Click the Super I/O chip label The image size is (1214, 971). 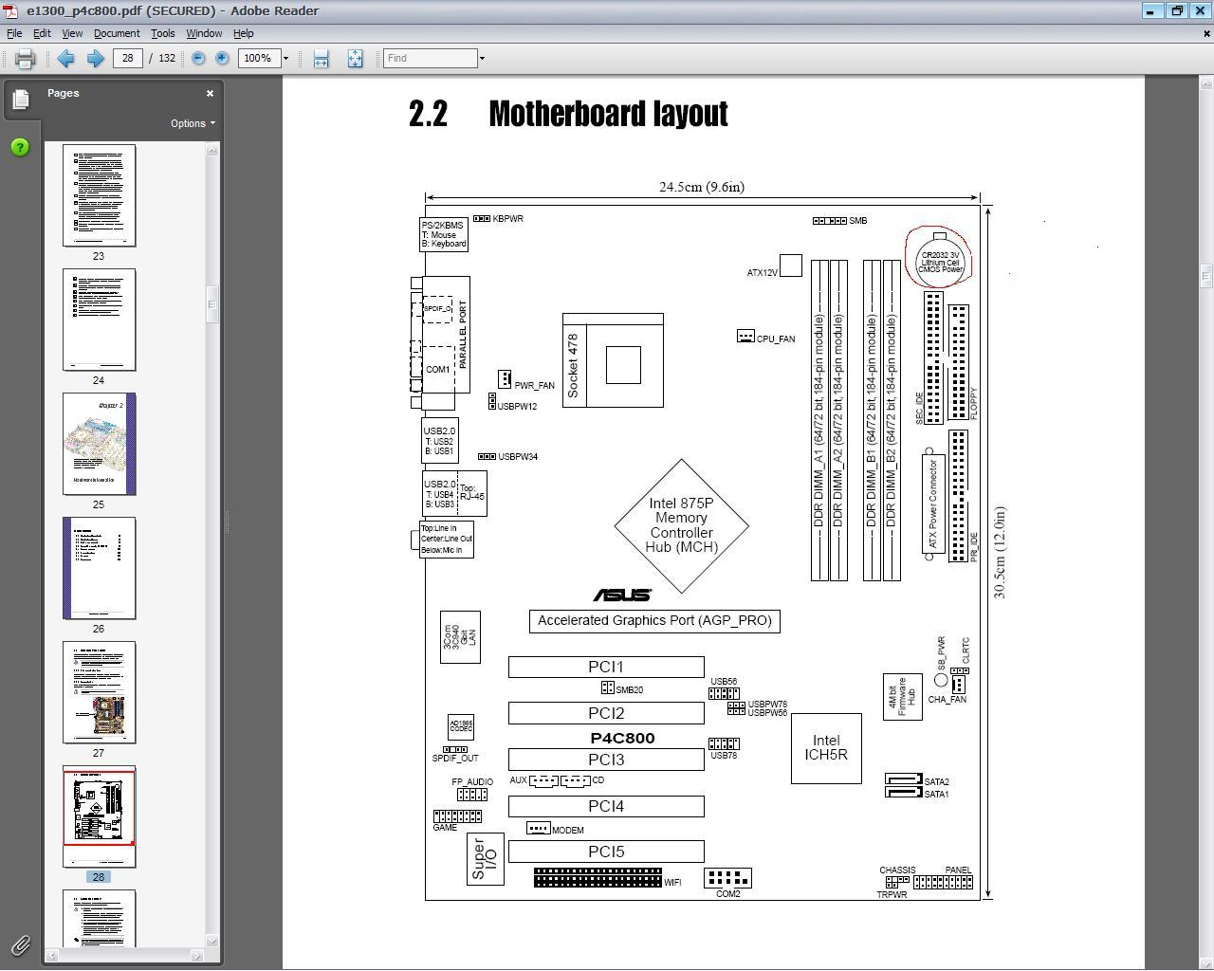[x=485, y=859]
